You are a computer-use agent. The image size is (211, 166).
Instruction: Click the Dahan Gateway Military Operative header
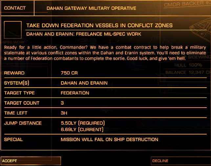coord(91,8)
